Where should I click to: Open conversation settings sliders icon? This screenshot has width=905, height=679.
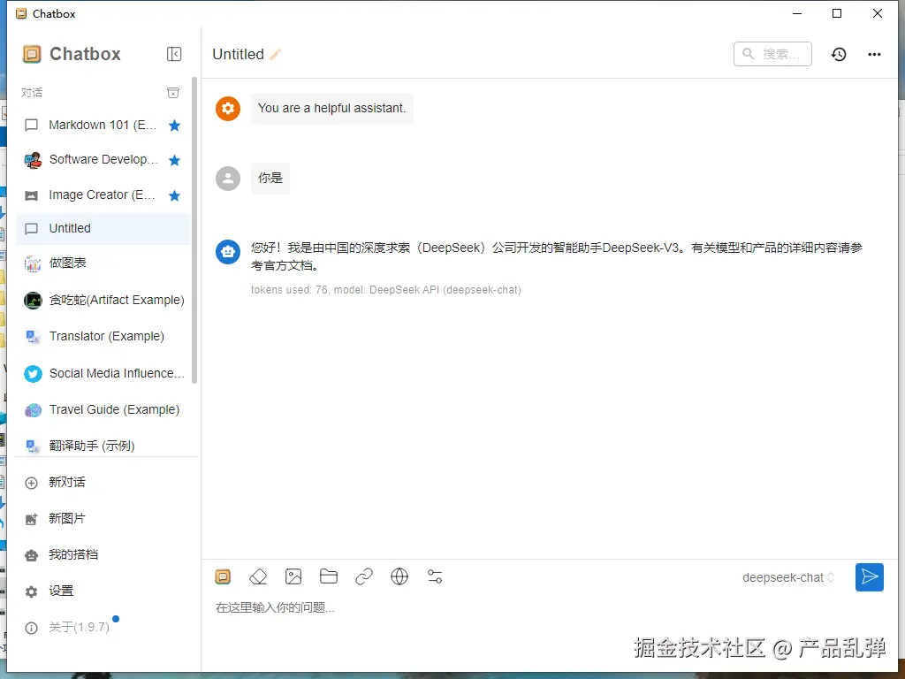coord(435,576)
